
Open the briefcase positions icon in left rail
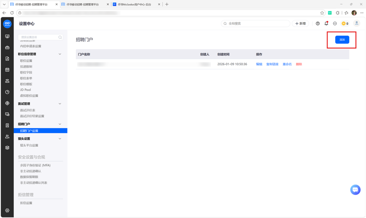coord(7,47)
